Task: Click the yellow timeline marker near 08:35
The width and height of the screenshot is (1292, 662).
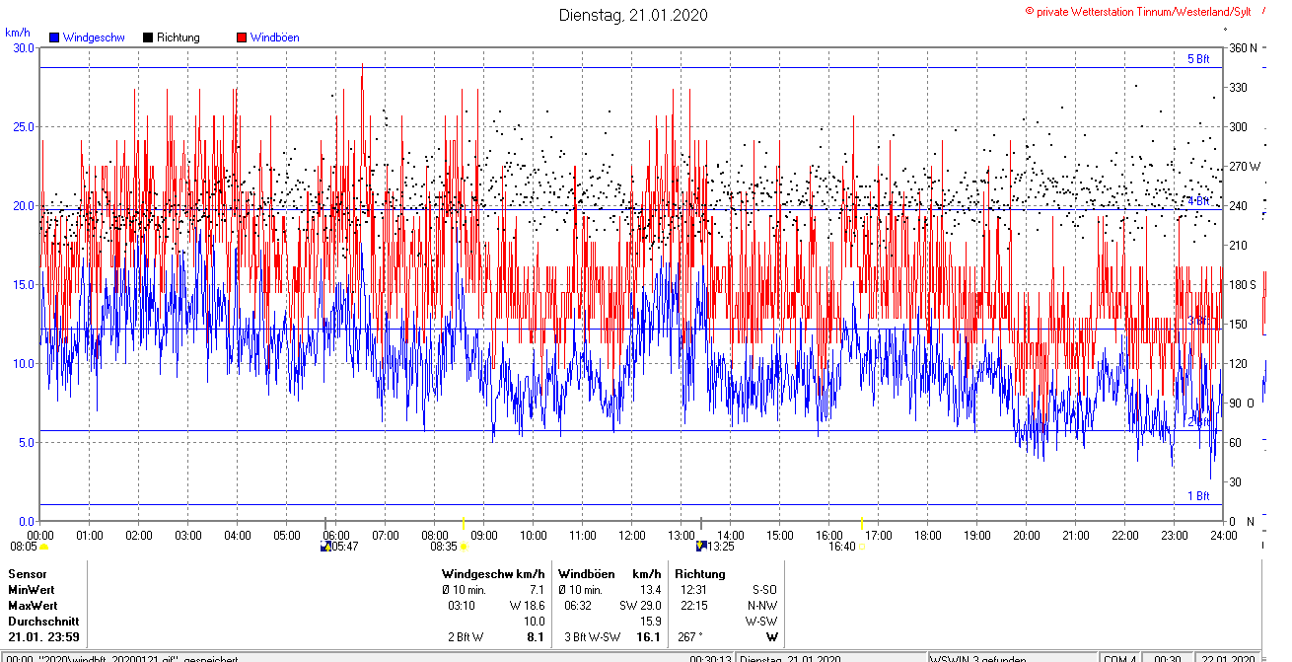Action: coord(464,522)
